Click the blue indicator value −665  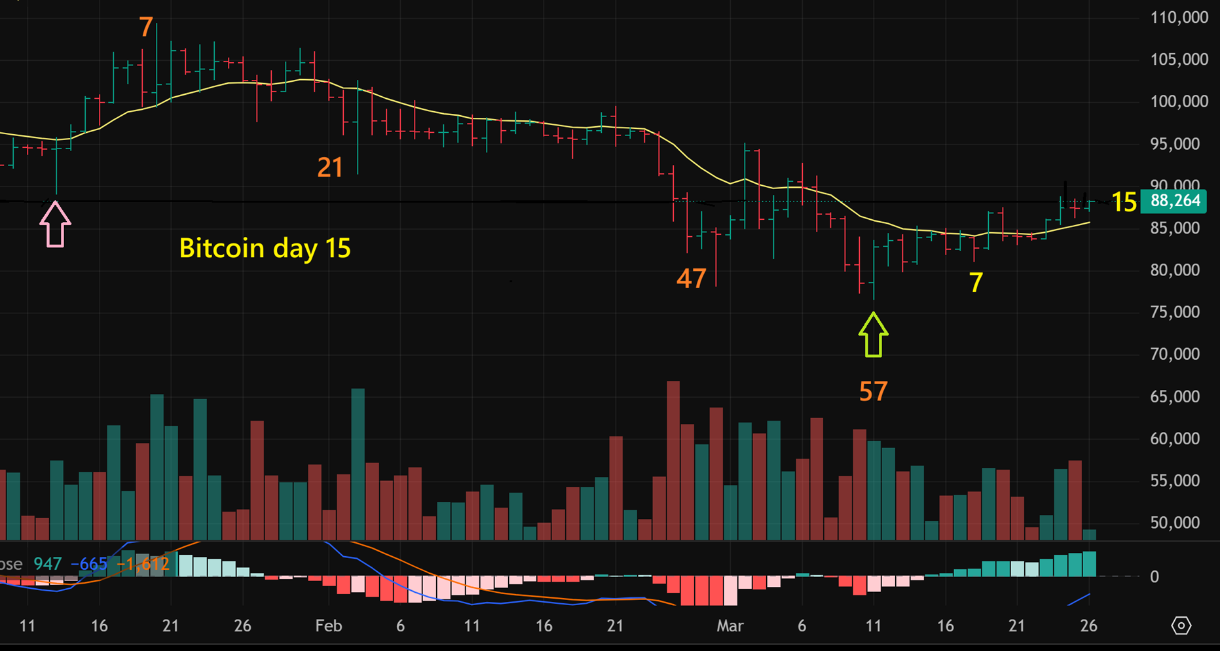point(89,564)
